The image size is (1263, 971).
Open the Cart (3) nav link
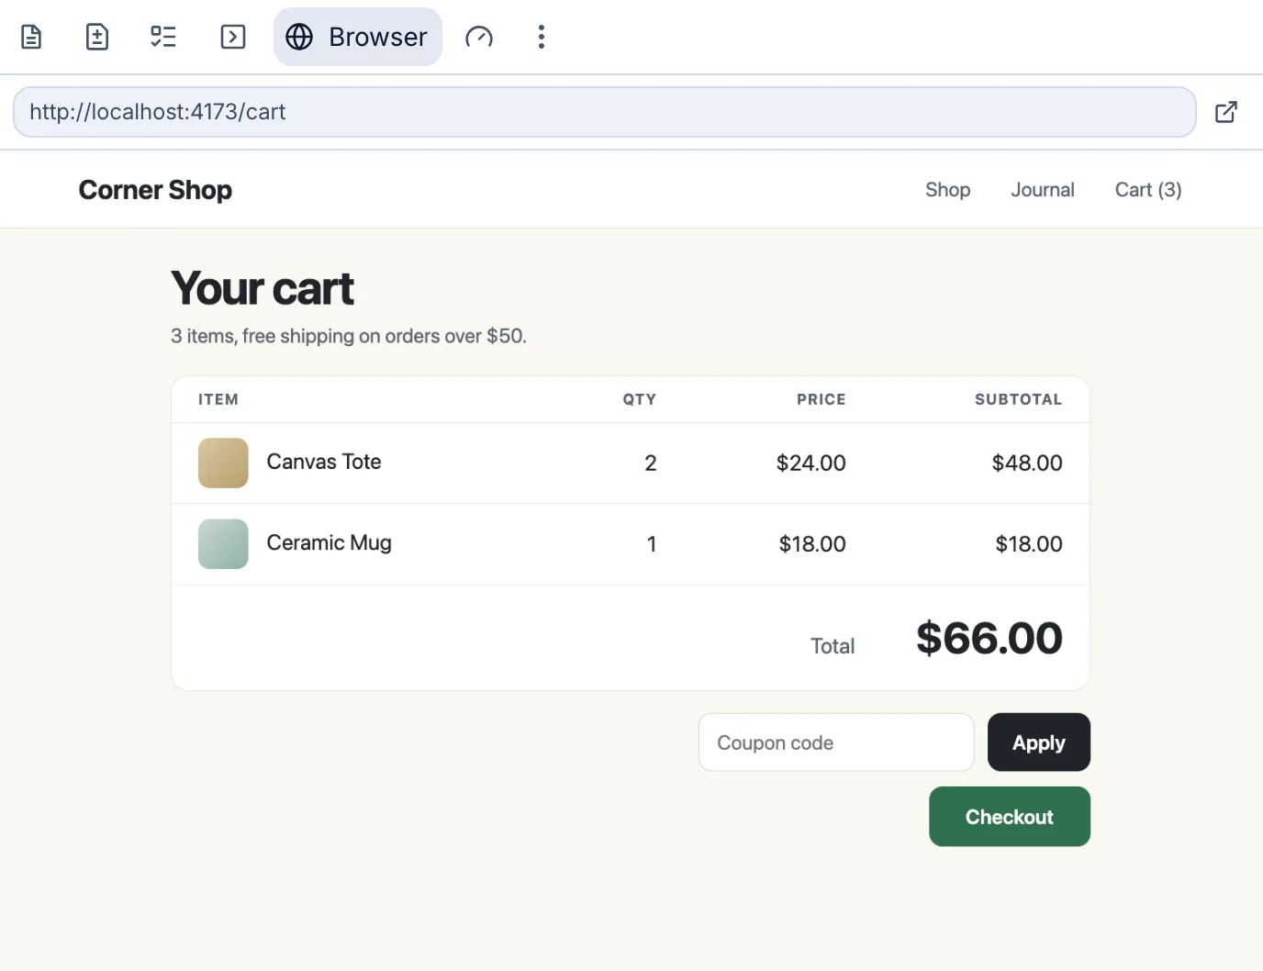pos(1148,190)
